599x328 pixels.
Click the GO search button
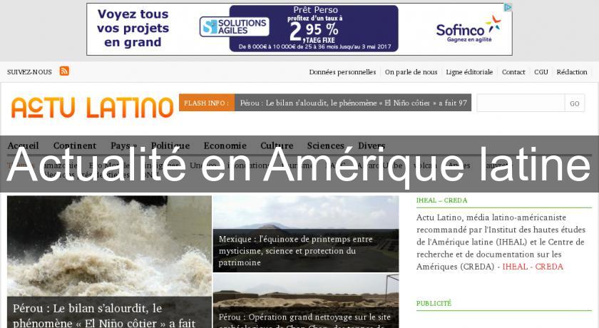575,103
